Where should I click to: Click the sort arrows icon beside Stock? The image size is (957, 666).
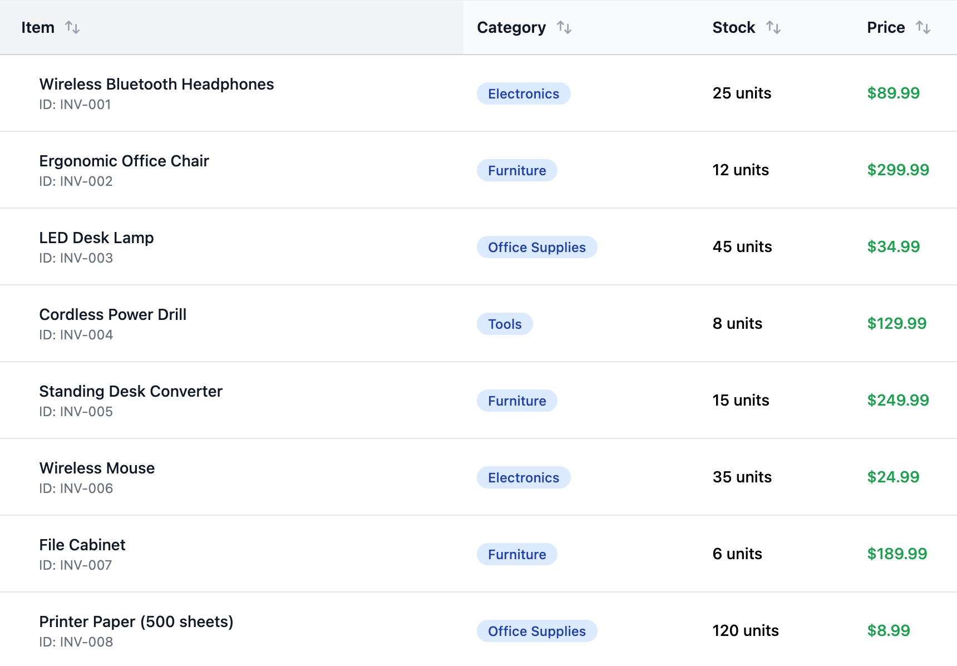pos(773,27)
